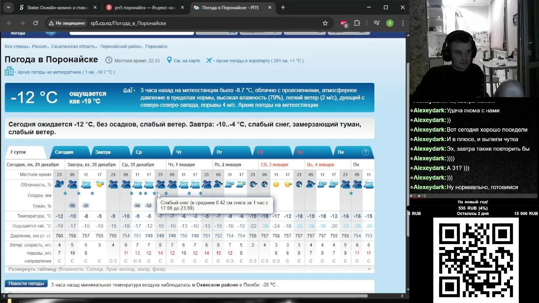
Task: Bookmark this page with the star icon
Action: coord(325,23)
